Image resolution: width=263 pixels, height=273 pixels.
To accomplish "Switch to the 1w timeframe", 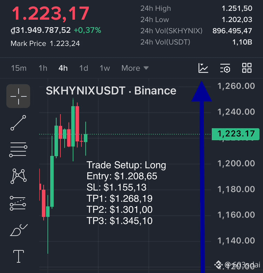I will click(105, 68).
